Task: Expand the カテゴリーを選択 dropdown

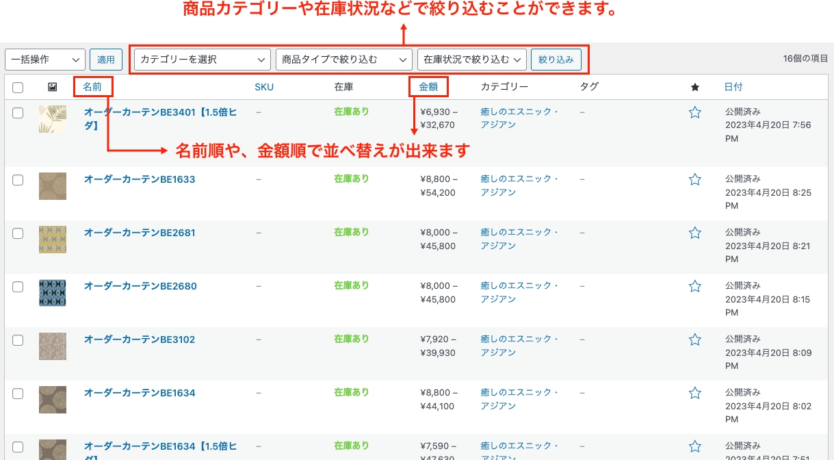Action: point(202,60)
